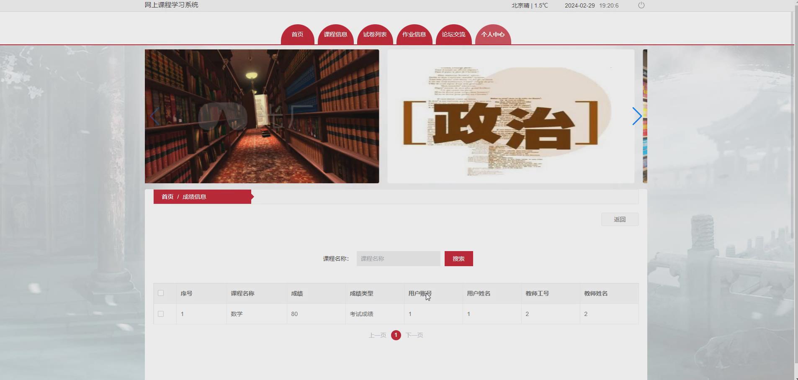The width and height of the screenshot is (798, 380).
Task: Click the 政治 carousel banner image
Action: click(510, 116)
